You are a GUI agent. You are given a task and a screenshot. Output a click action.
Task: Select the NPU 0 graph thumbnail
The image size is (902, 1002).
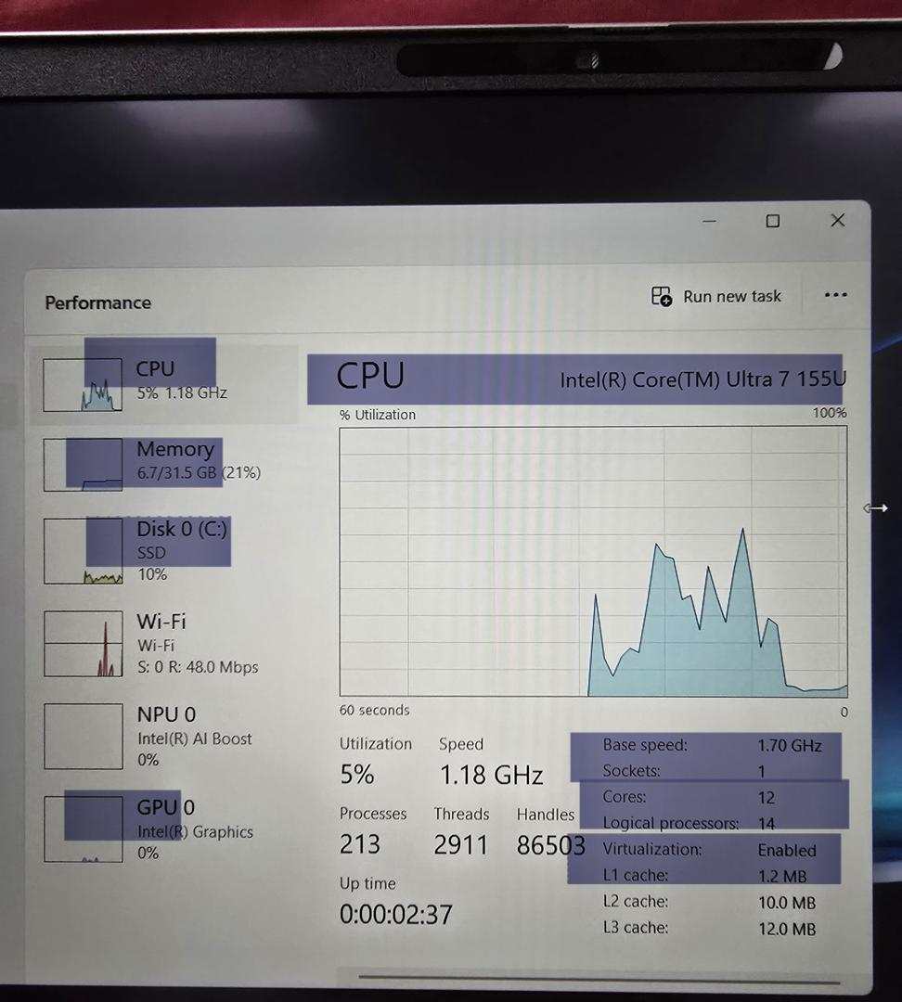[x=84, y=736]
